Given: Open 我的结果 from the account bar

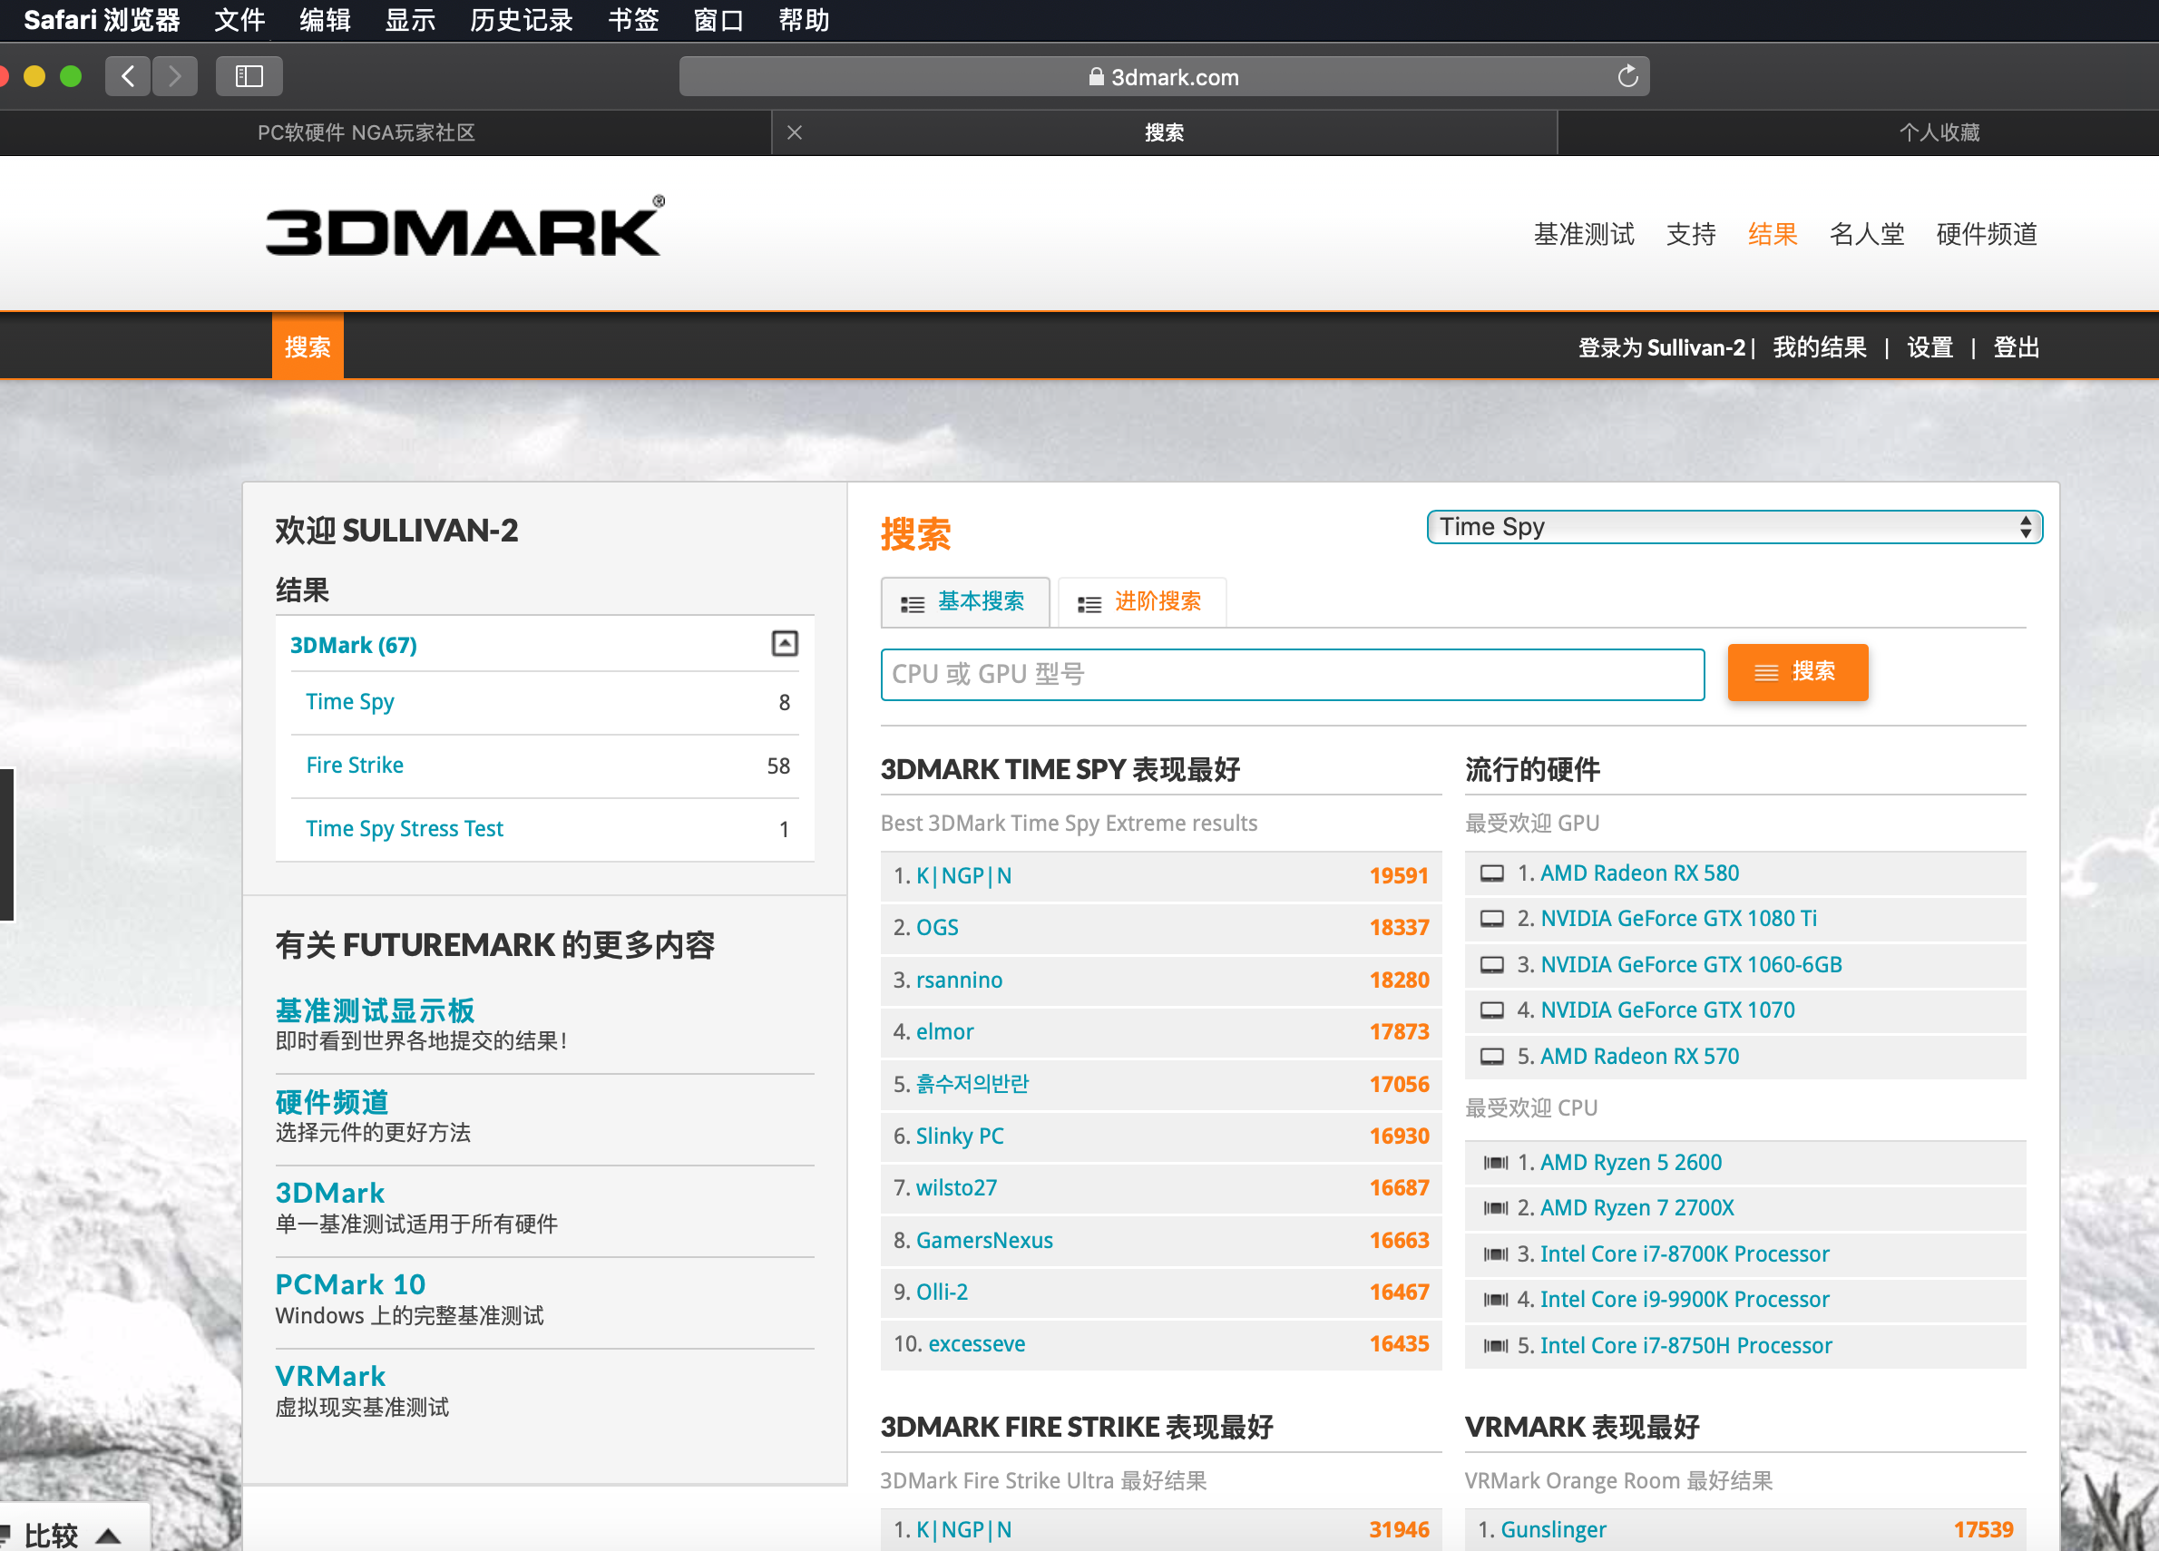Looking at the screenshot, I should coord(1819,347).
